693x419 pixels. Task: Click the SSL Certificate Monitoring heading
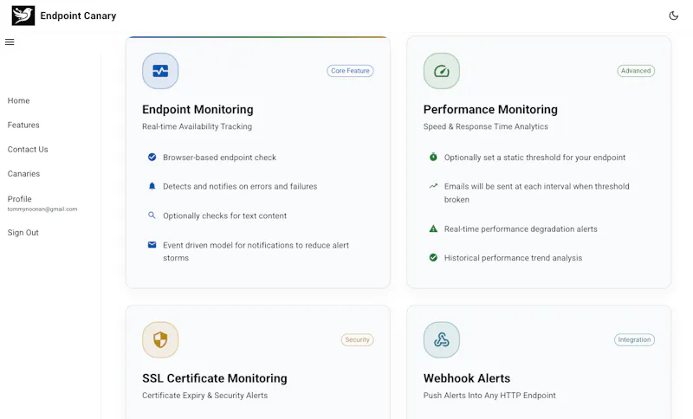click(215, 378)
